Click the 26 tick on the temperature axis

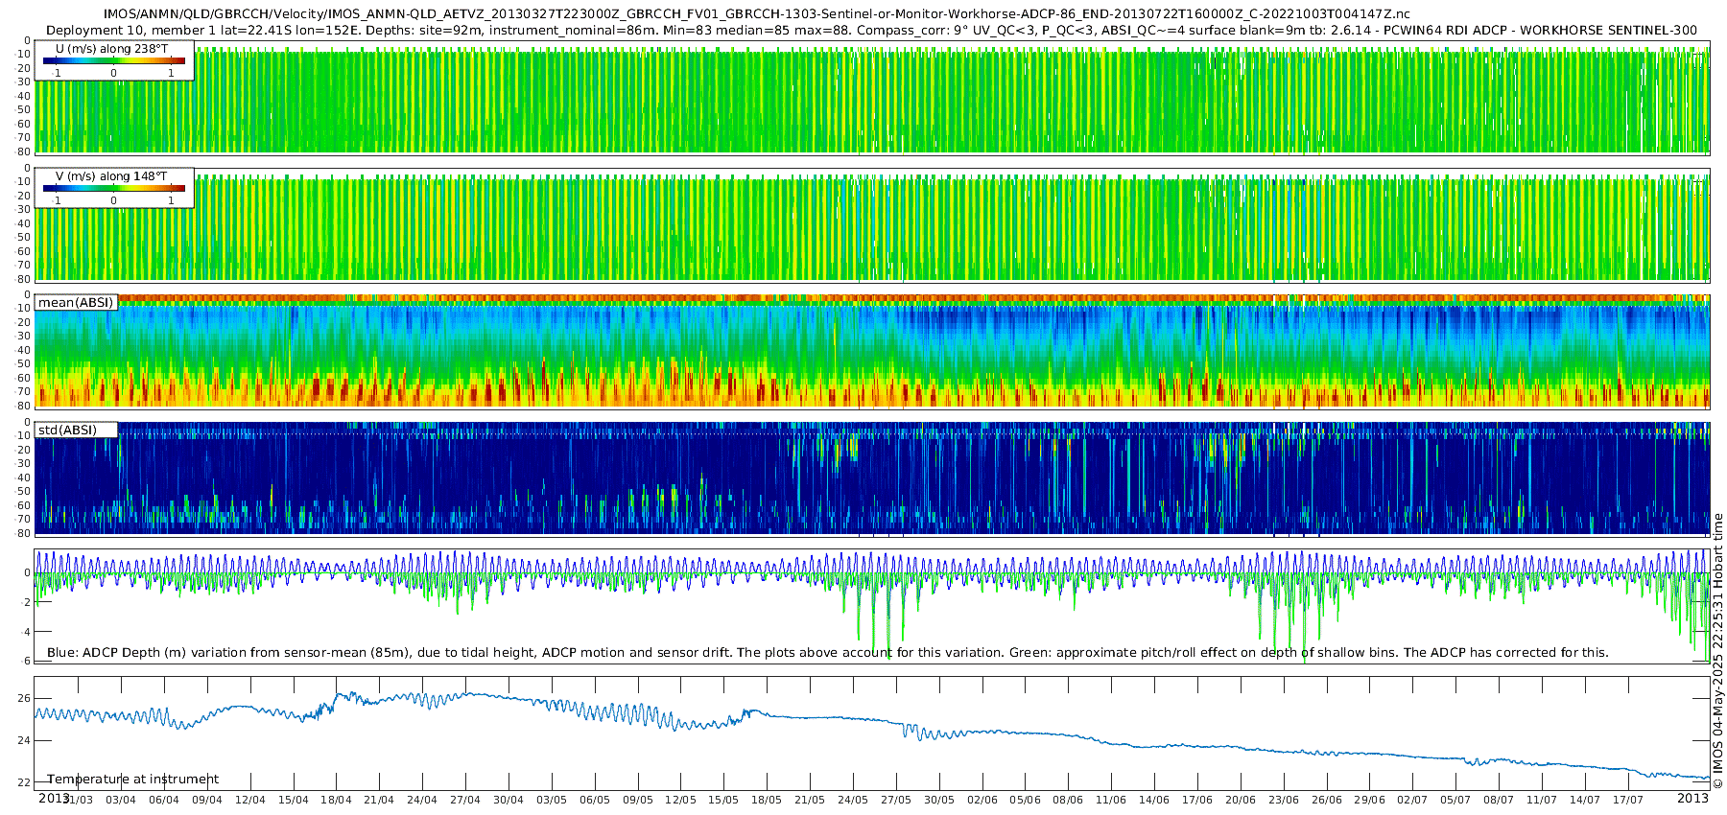click(x=25, y=698)
